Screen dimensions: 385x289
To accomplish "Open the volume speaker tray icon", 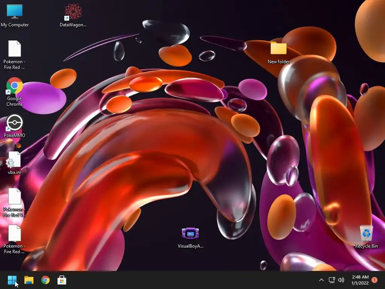I will click(x=341, y=280).
